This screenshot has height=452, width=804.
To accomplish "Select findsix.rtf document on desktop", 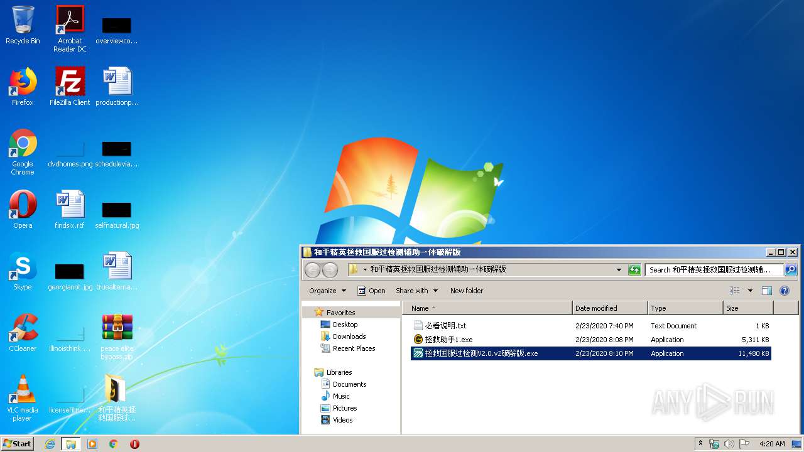I will pos(70,210).
